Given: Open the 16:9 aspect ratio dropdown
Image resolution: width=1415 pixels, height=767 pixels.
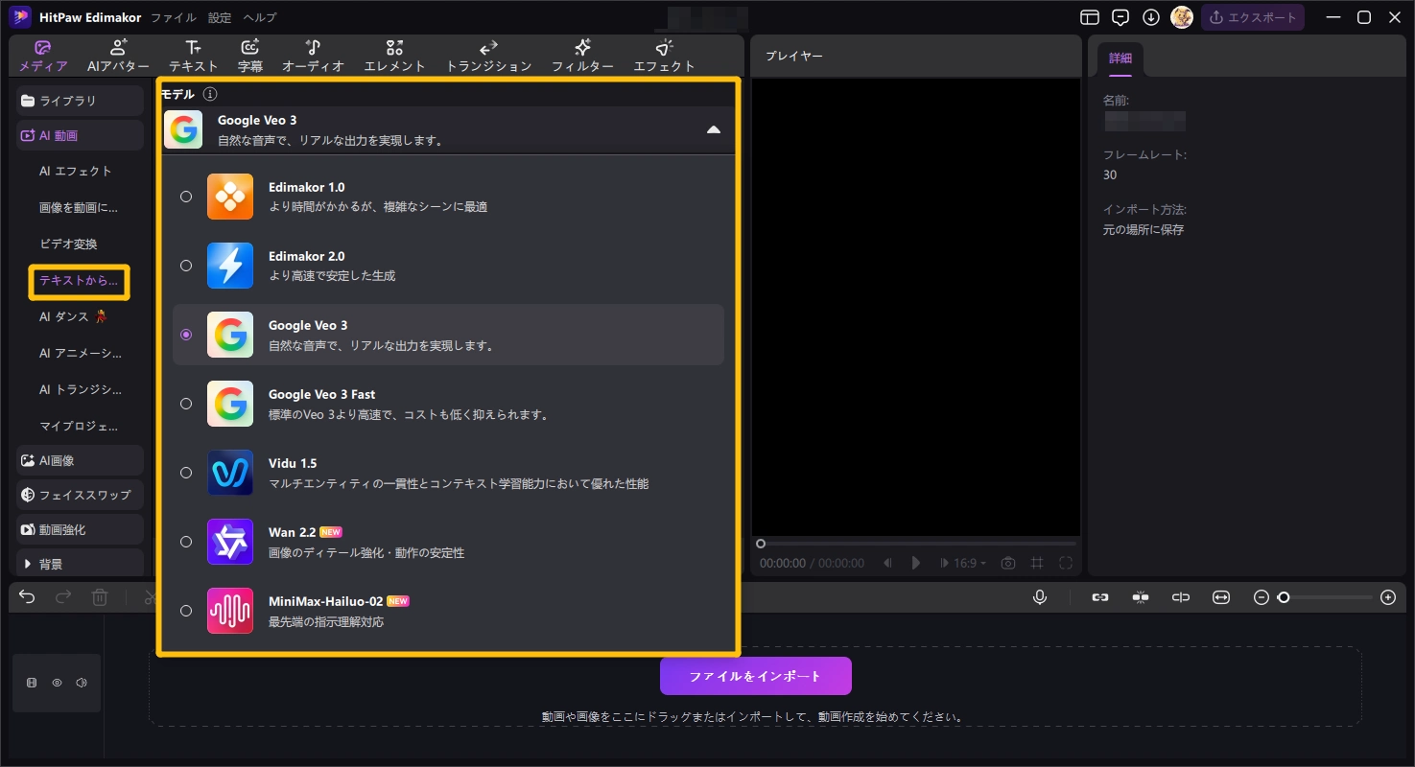Looking at the screenshot, I should pyautogui.click(x=965, y=563).
